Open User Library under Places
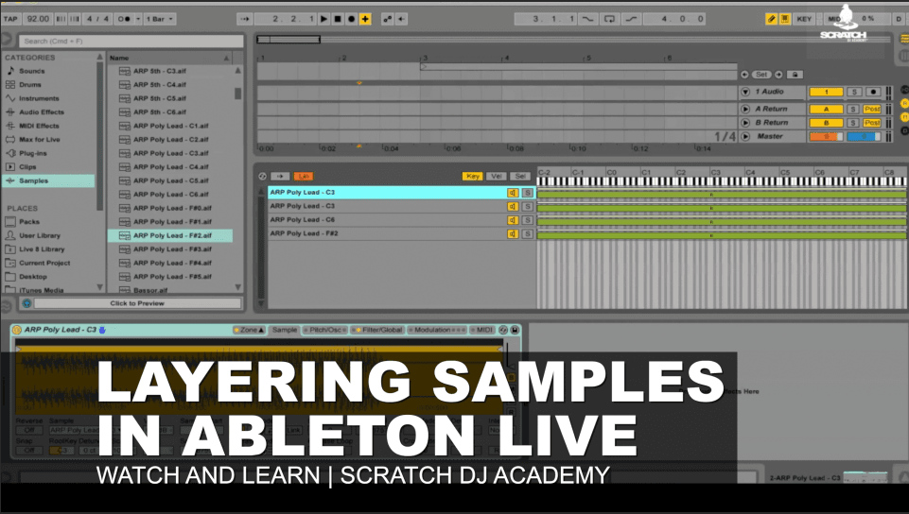 40,235
